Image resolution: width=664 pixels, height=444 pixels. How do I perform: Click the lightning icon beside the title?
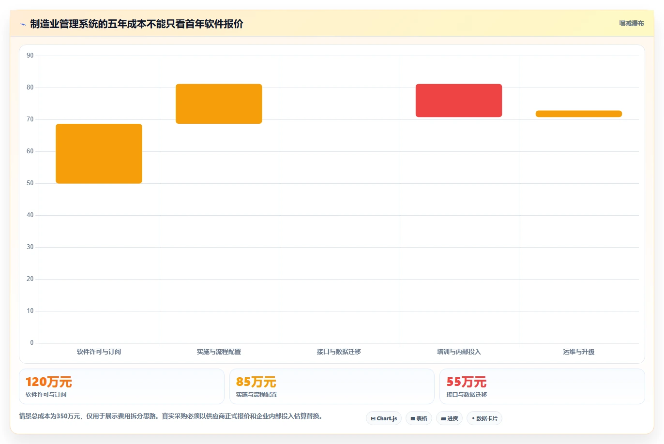click(23, 24)
